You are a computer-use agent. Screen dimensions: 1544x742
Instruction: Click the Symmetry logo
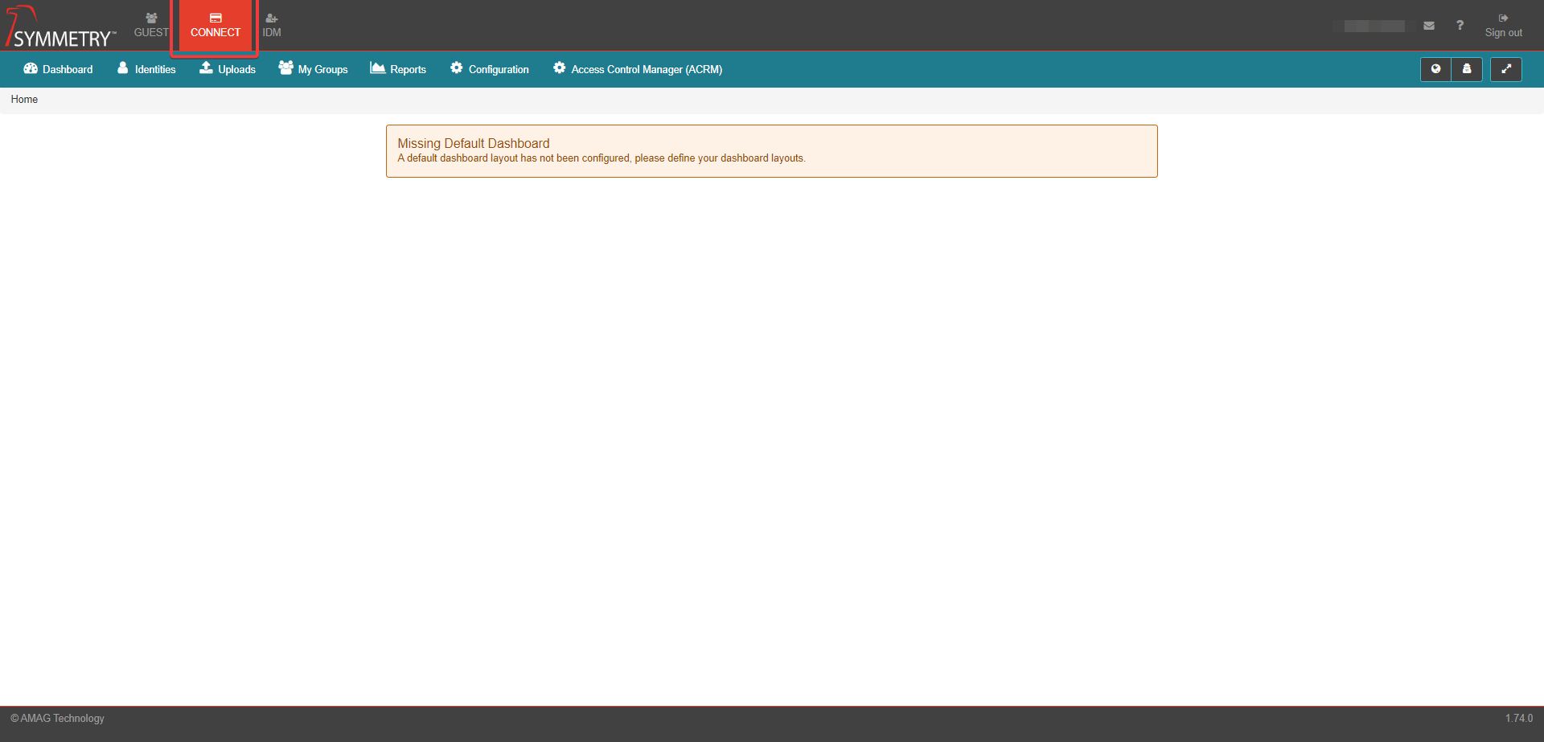coord(60,27)
